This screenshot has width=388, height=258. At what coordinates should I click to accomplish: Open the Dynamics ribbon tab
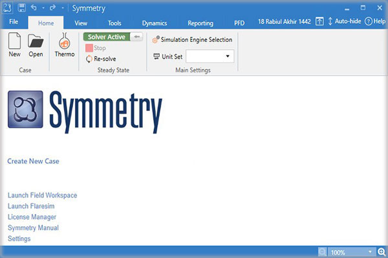click(155, 23)
